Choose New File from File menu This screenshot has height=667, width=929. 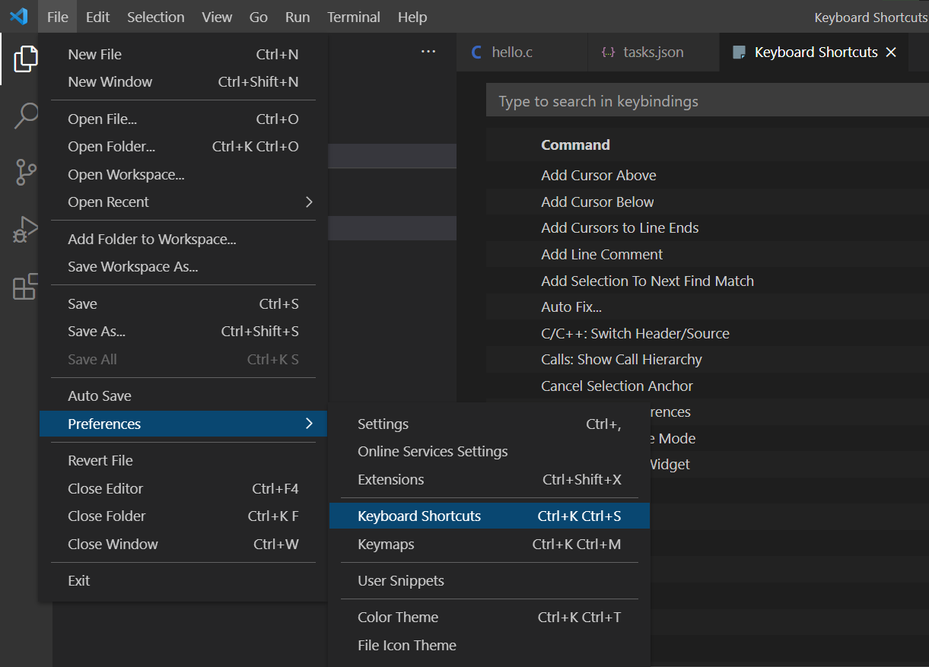[183, 54]
